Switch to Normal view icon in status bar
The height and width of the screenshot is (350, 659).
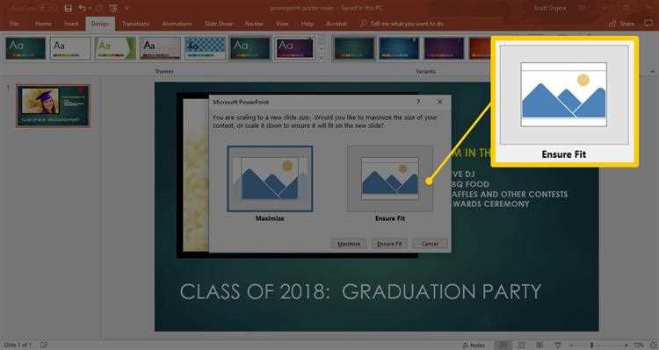pyautogui.click(x=503, y=346)
